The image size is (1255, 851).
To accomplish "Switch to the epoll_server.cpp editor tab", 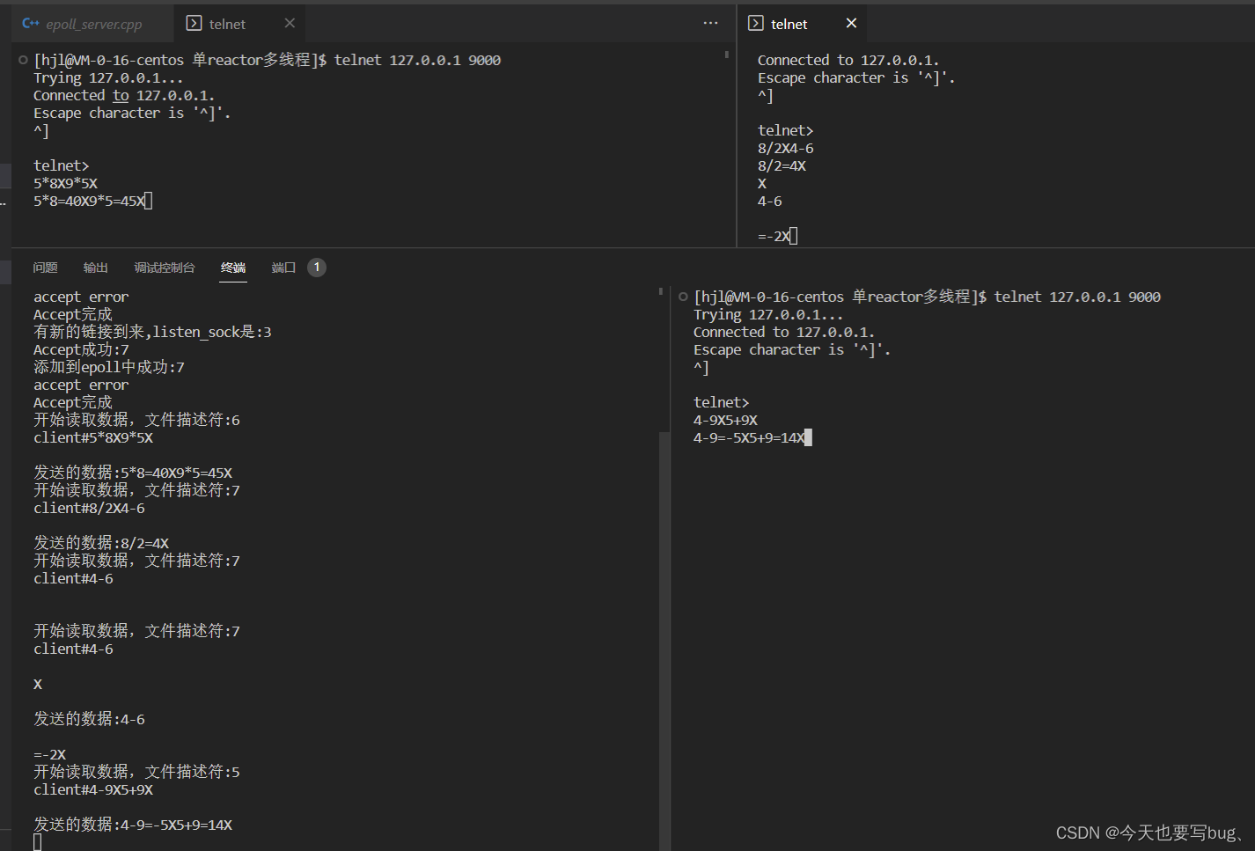I will 92,24.
